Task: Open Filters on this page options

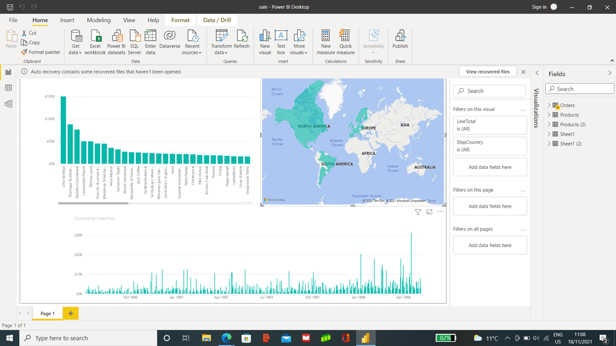Action: click(523, 191)
